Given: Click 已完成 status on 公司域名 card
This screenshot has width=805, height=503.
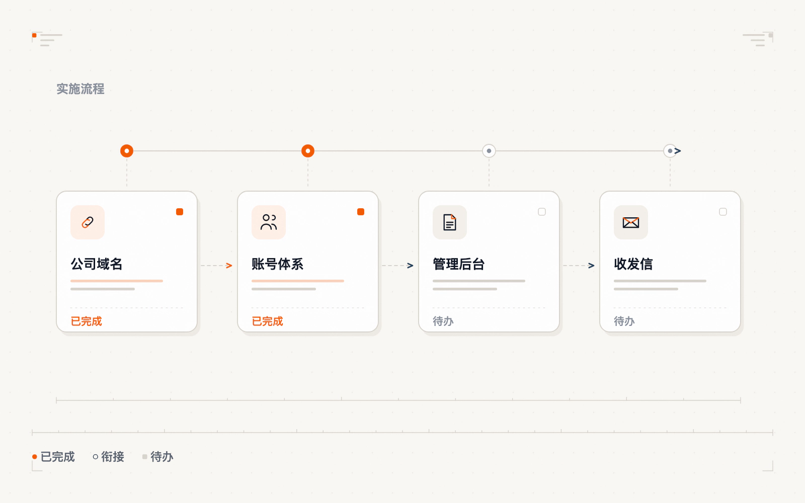Looking at the screenshot, I should [86, 321].
